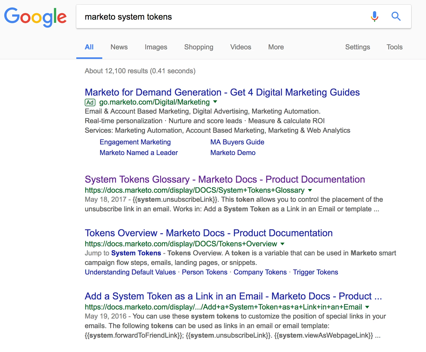Open the Marketo Named a Leader sitelink
Screen dimensions: 426x352
[x=139, y=153]
